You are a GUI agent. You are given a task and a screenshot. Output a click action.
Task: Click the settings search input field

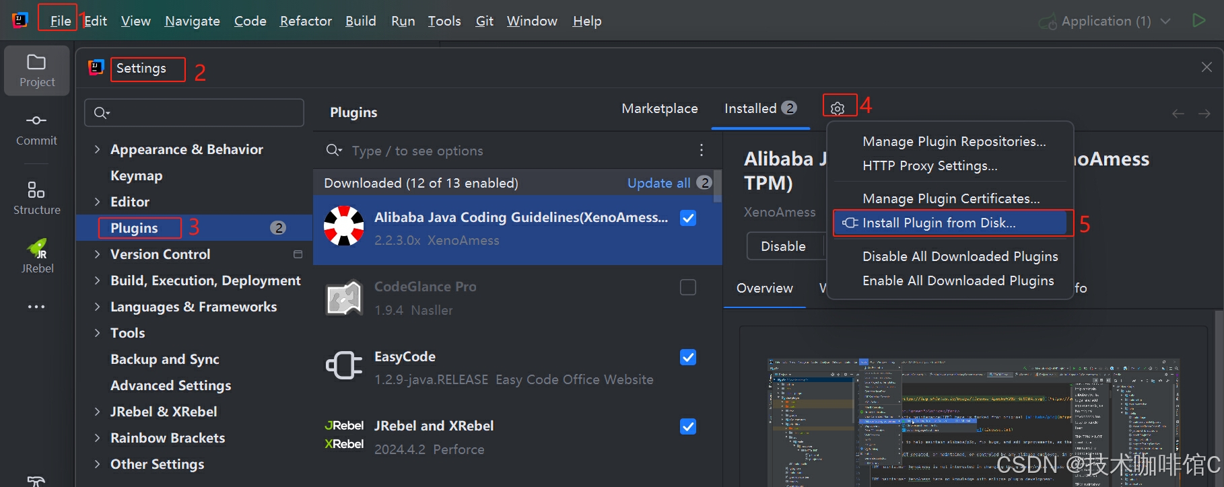pyautogui.click(x=194, y=112)
